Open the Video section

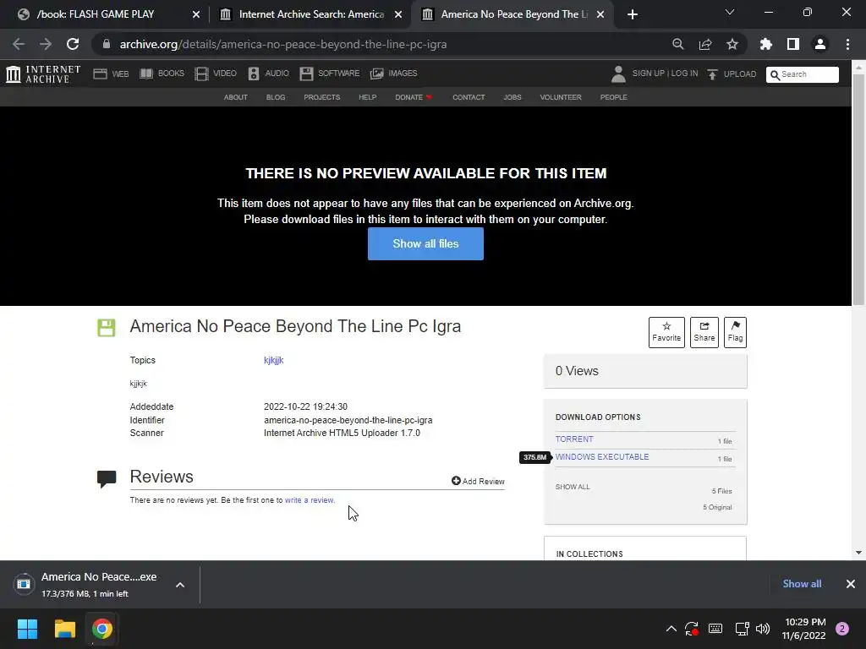coord(216,74)
